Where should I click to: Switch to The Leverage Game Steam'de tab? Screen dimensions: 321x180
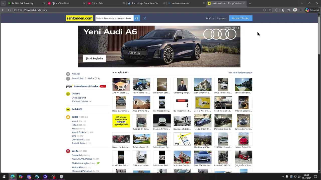146,3
